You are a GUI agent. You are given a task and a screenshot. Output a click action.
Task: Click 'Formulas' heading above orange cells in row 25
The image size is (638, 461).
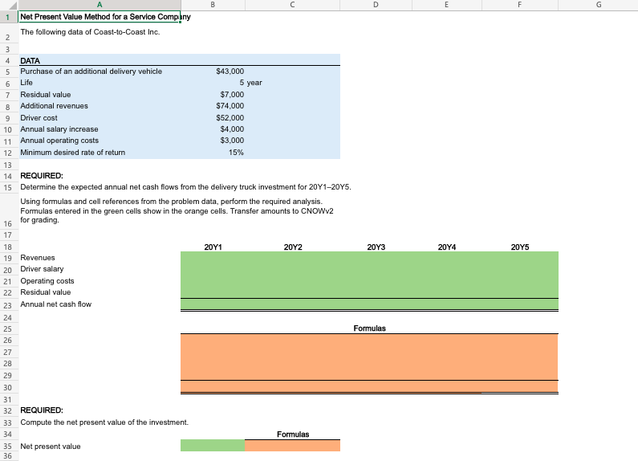click(x=369, y=328)
